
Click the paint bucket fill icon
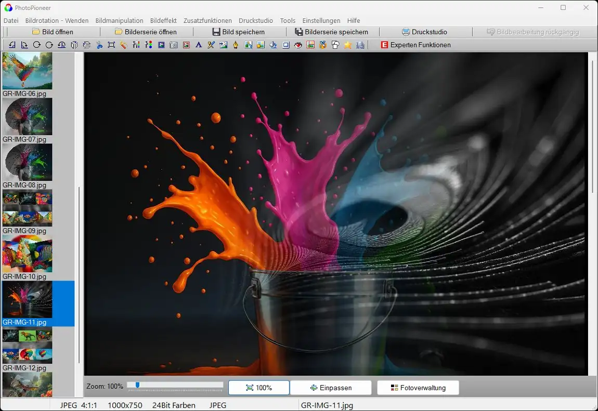pyautogui.click(x=274, y=45)
